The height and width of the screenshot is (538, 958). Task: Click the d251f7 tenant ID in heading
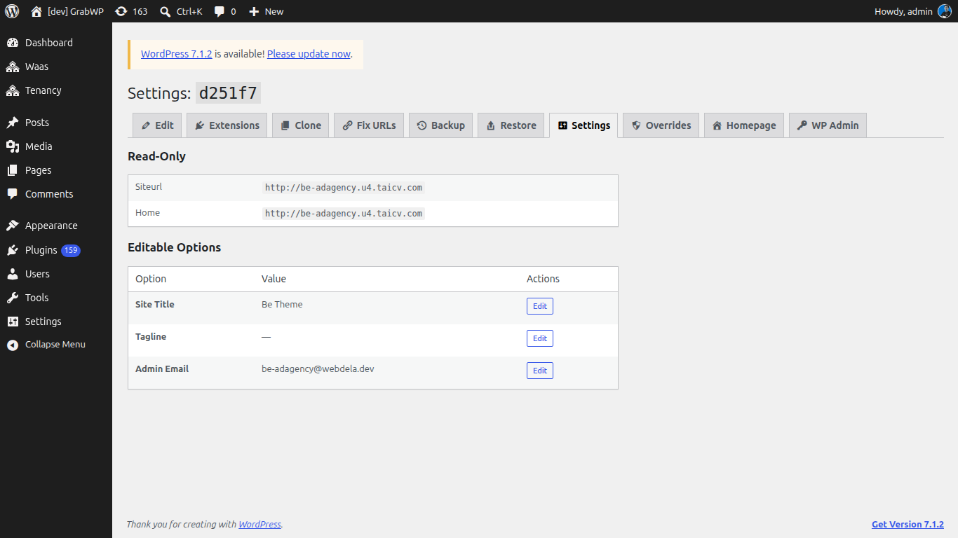[228, 93]
